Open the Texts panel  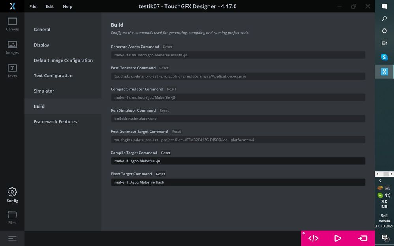coord(12,71)
